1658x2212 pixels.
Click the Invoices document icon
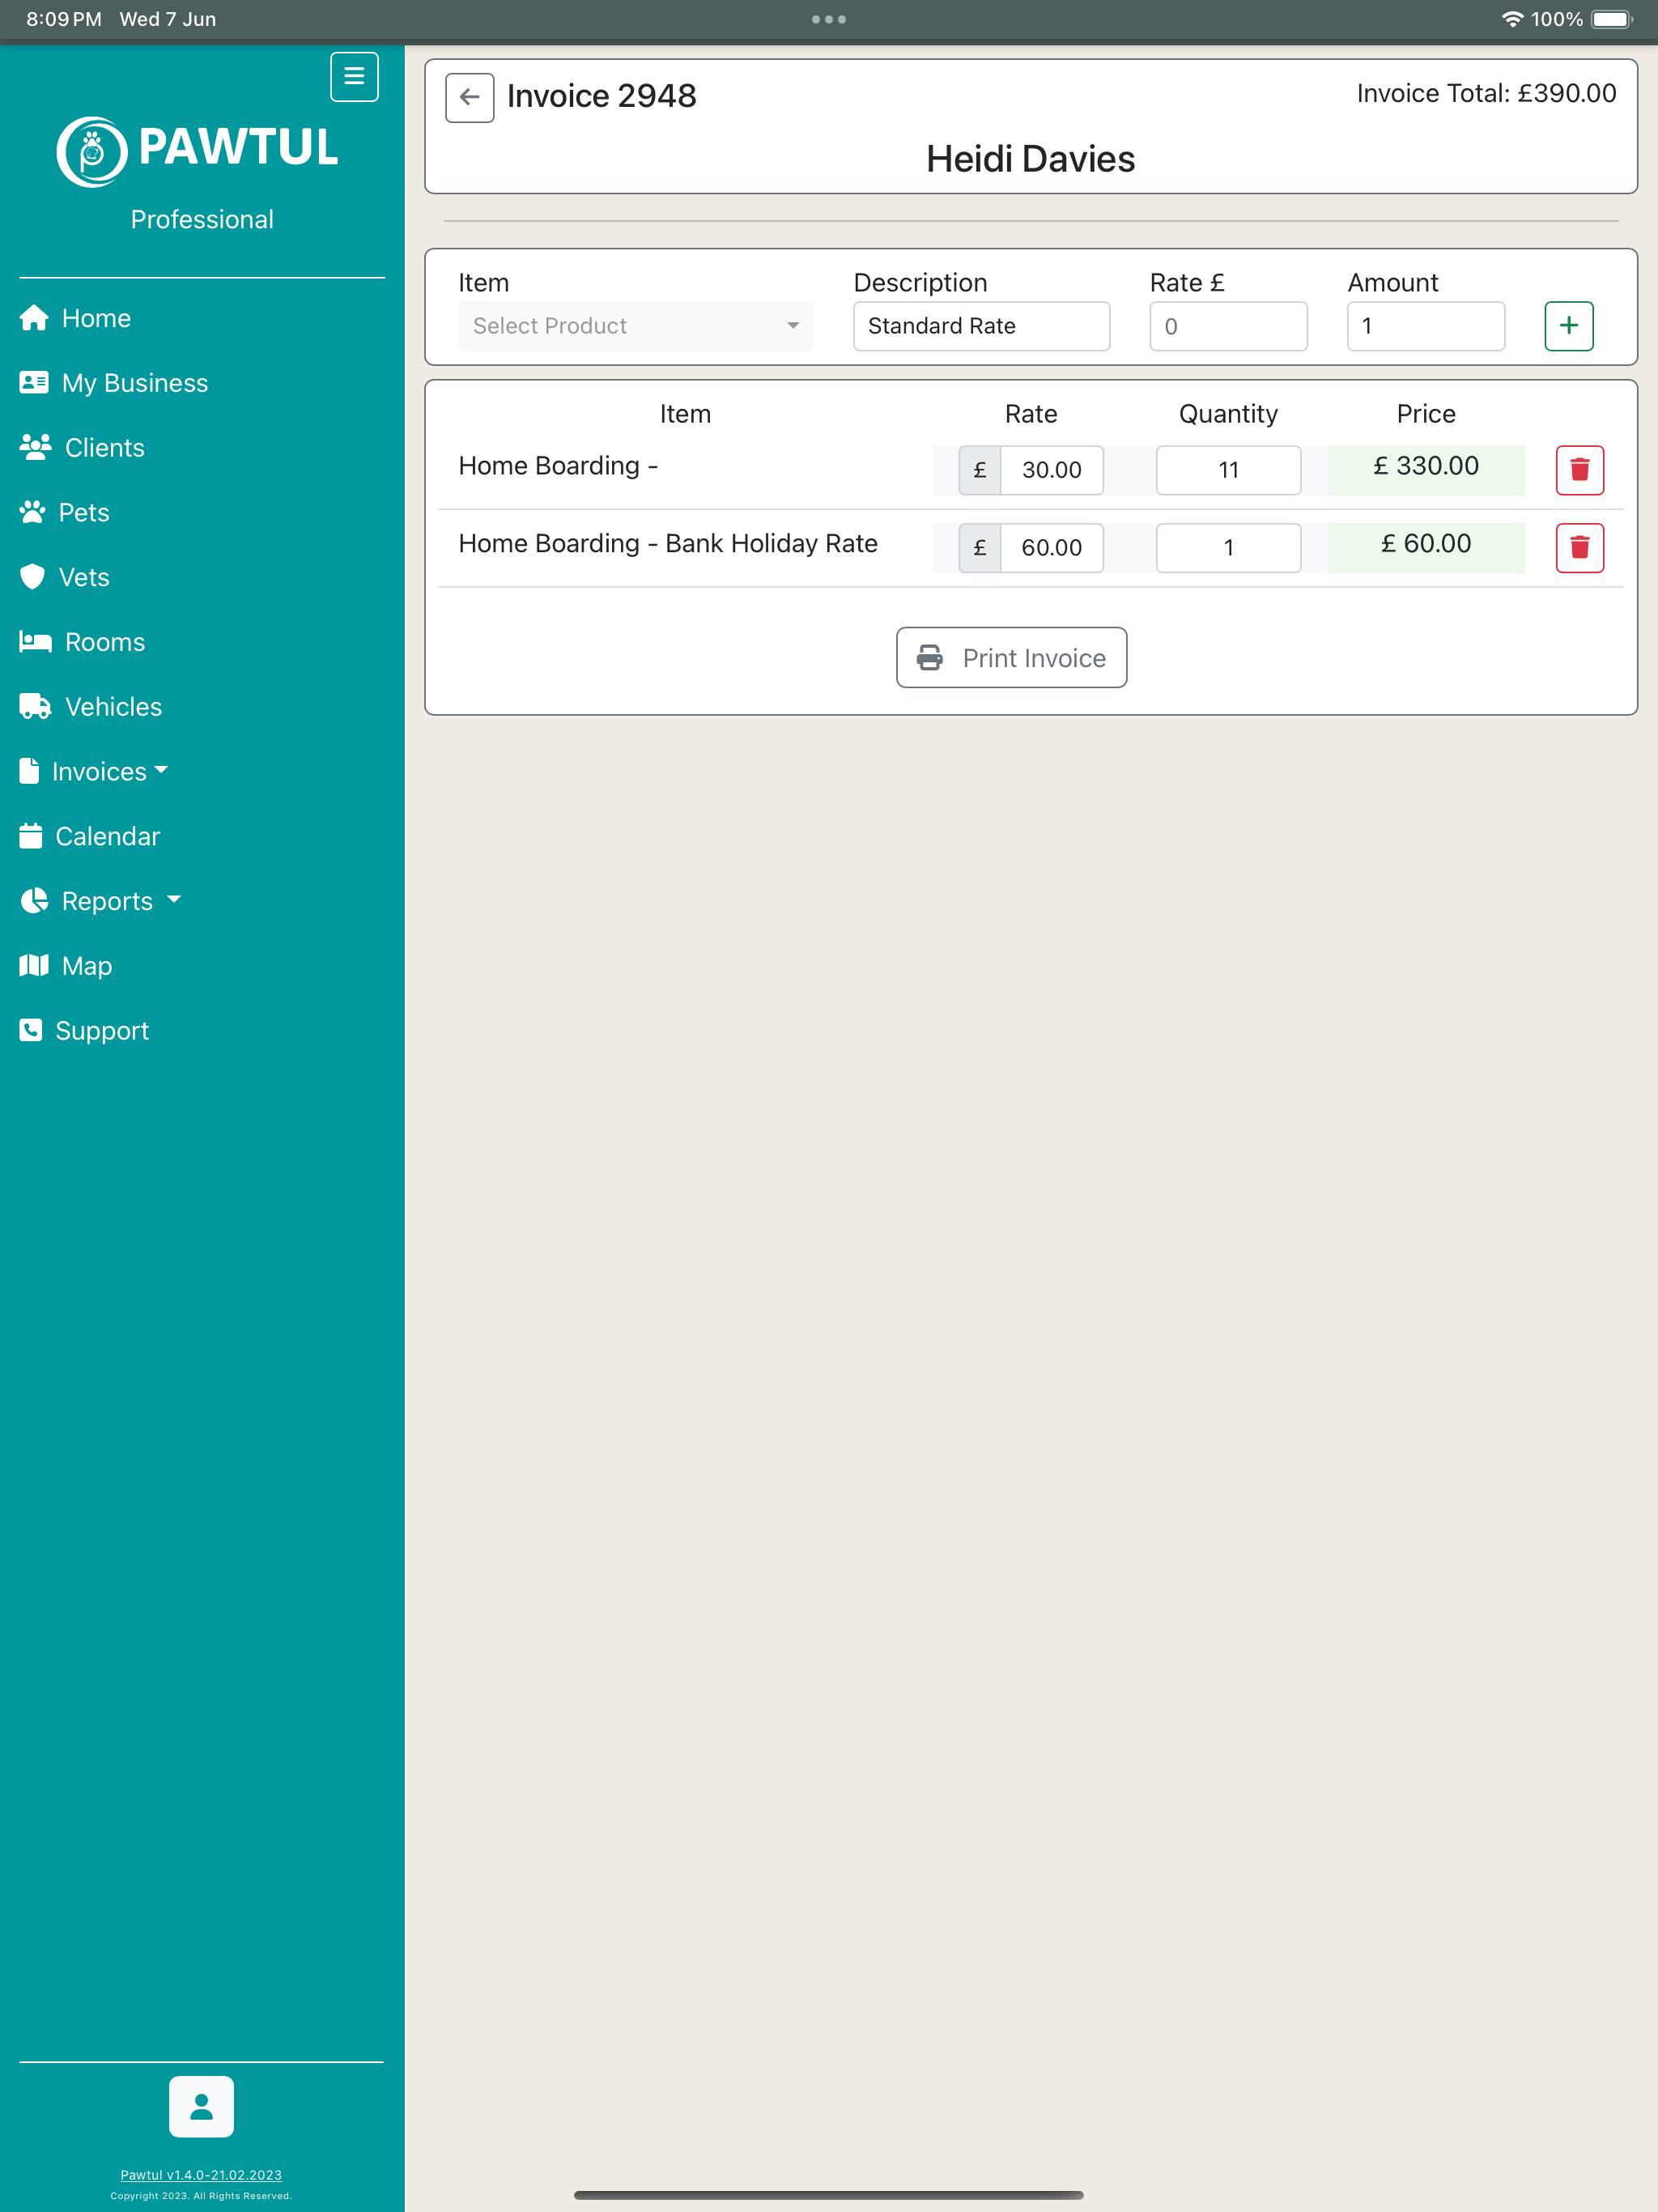[x=30, y=771]
